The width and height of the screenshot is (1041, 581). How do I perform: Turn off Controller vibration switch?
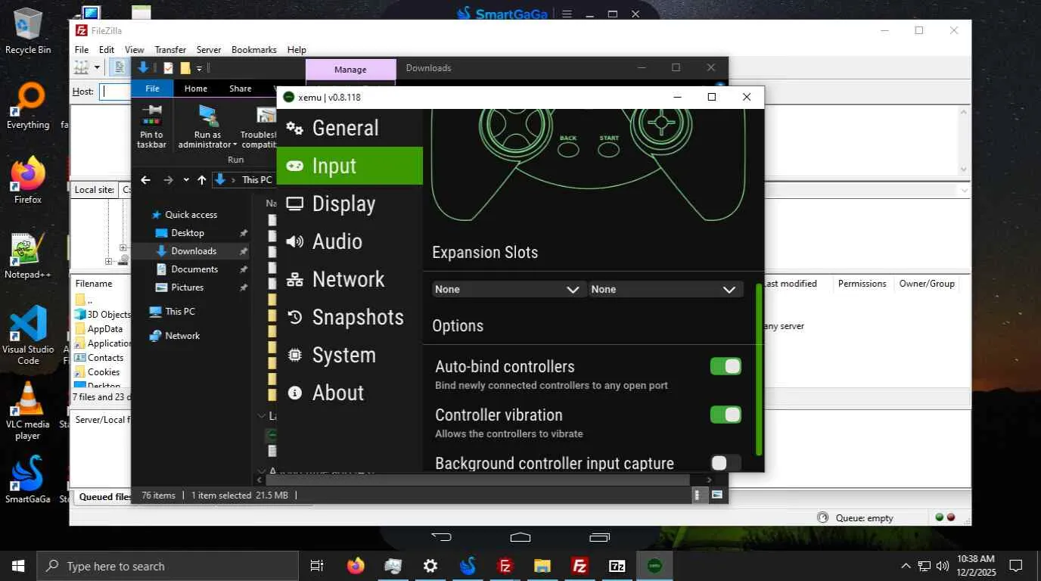click(726, 415)
